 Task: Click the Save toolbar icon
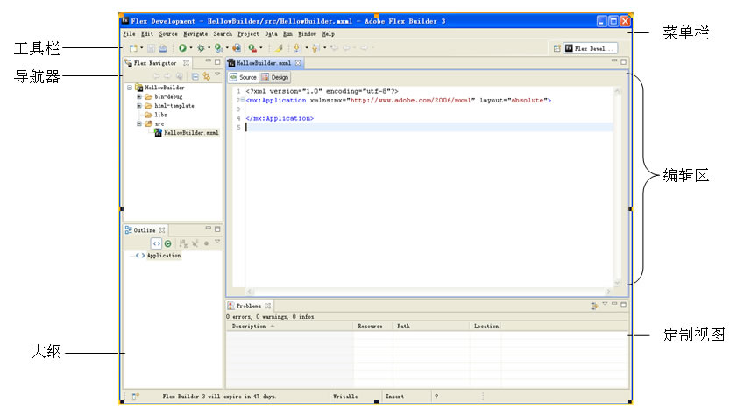[152, 48]
